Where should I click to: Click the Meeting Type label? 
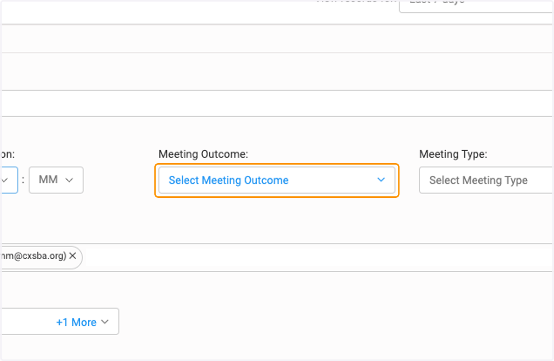[x=453, y=154]
